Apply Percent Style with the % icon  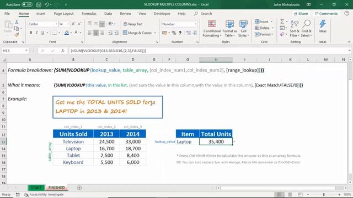[174, 33]
